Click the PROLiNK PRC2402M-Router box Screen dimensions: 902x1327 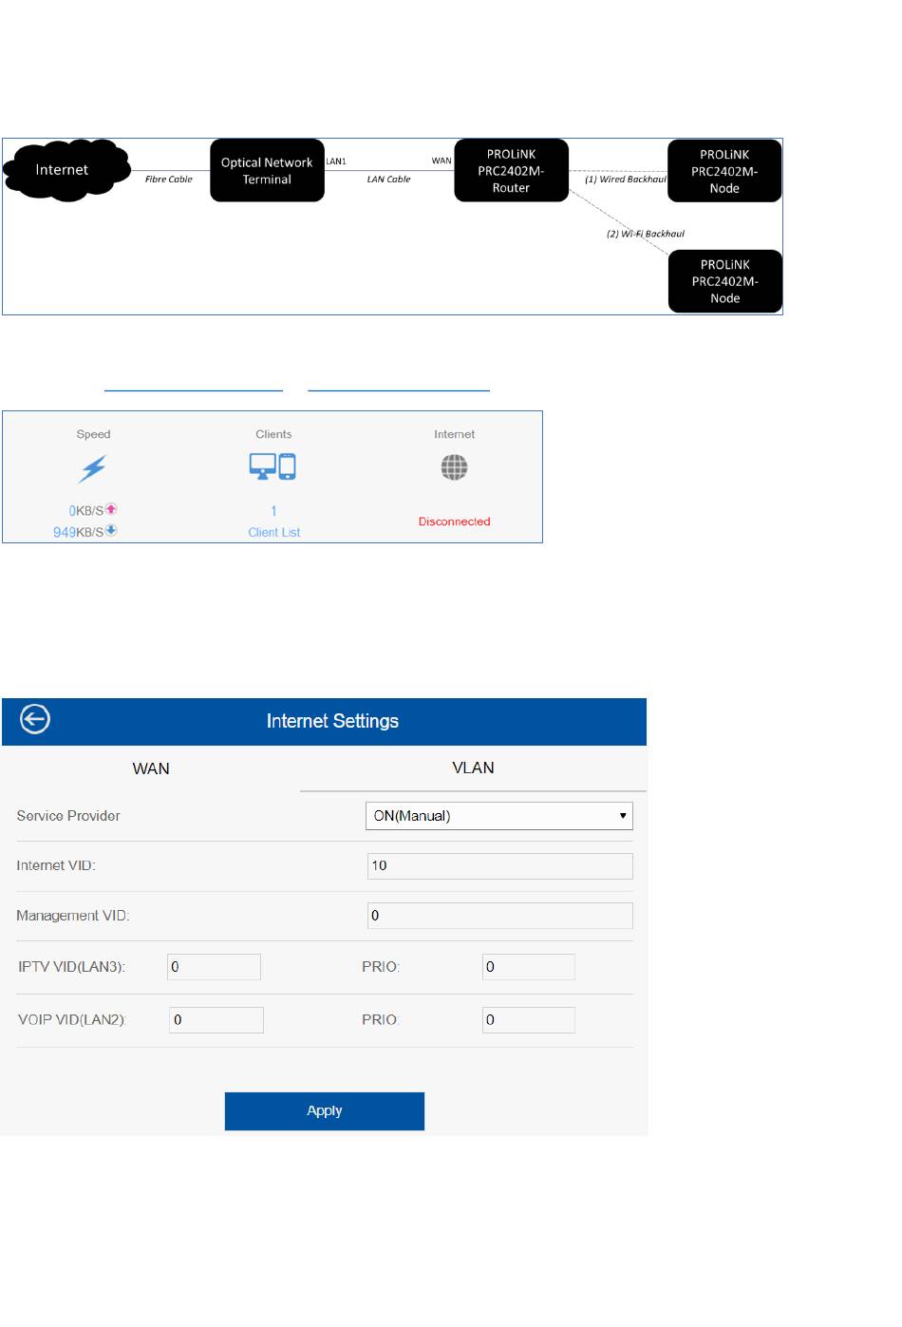(x=511, y=171)
